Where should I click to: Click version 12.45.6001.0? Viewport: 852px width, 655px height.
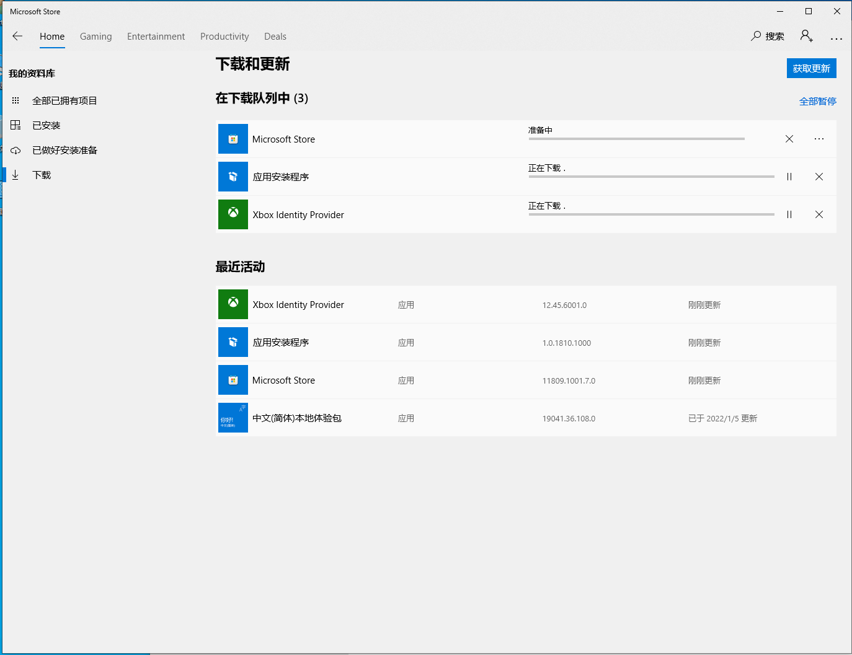pos(564,305)
